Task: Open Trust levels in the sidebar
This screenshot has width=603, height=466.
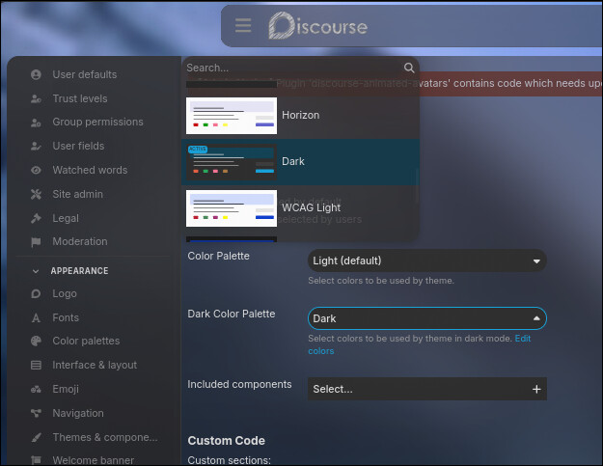Action: tap(79, 98)
